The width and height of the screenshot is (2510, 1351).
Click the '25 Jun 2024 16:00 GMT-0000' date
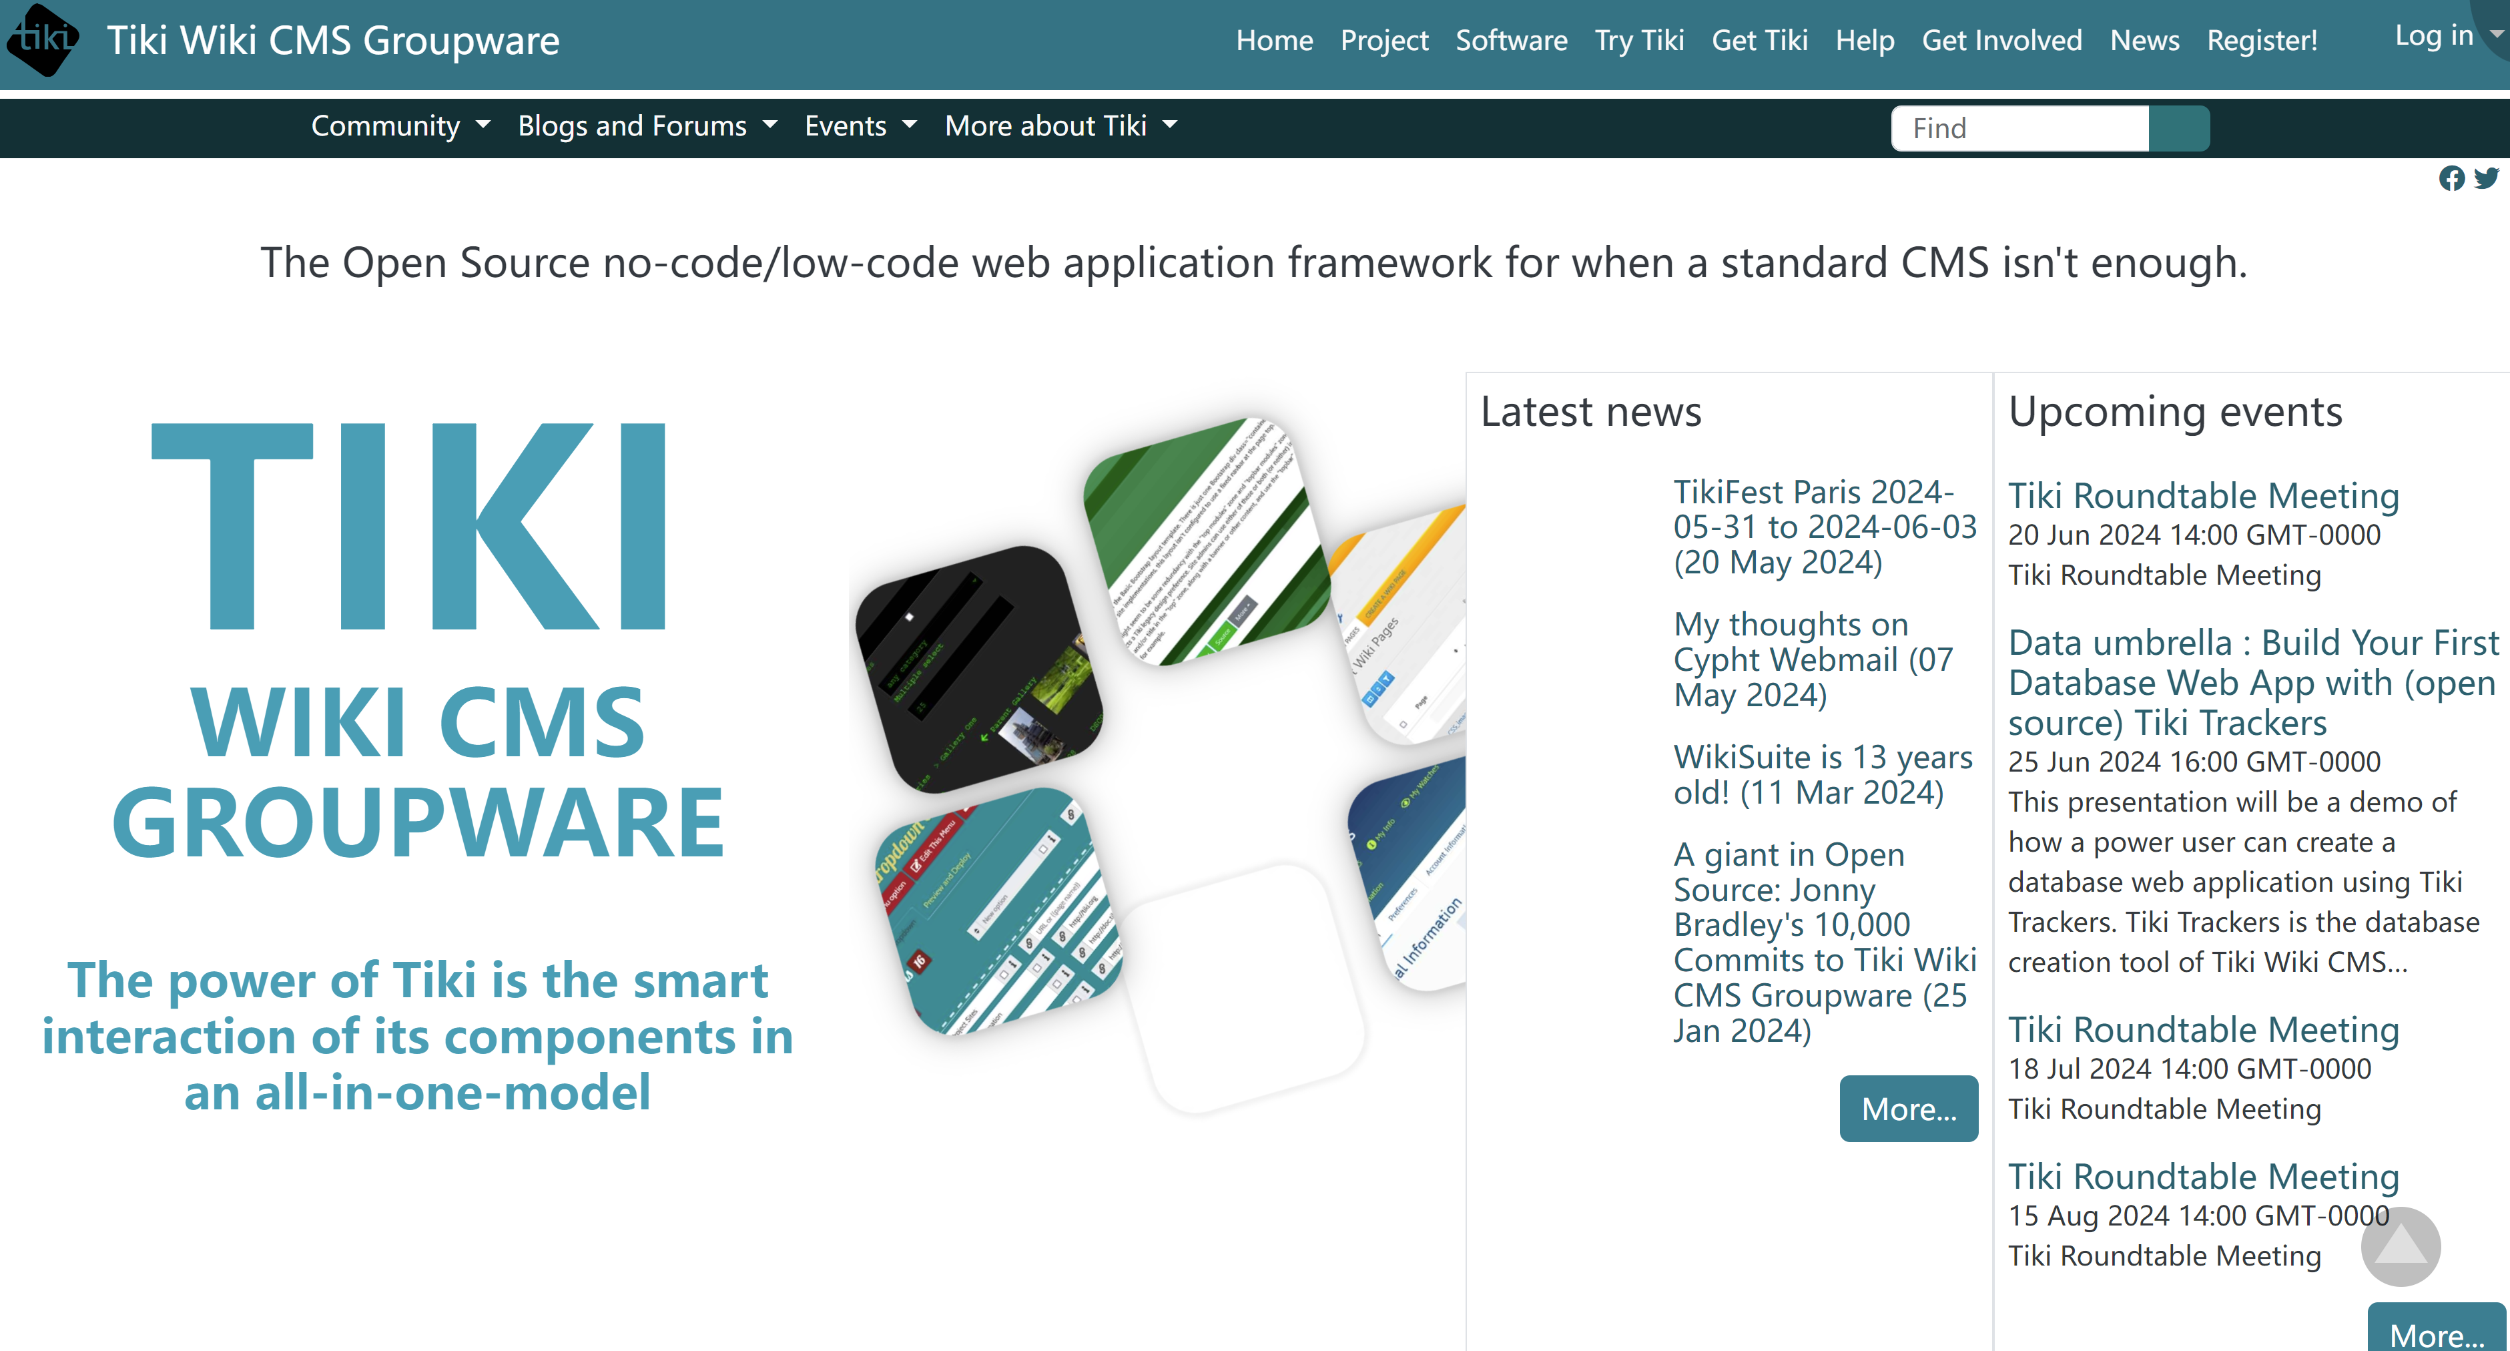(2193, 762)
